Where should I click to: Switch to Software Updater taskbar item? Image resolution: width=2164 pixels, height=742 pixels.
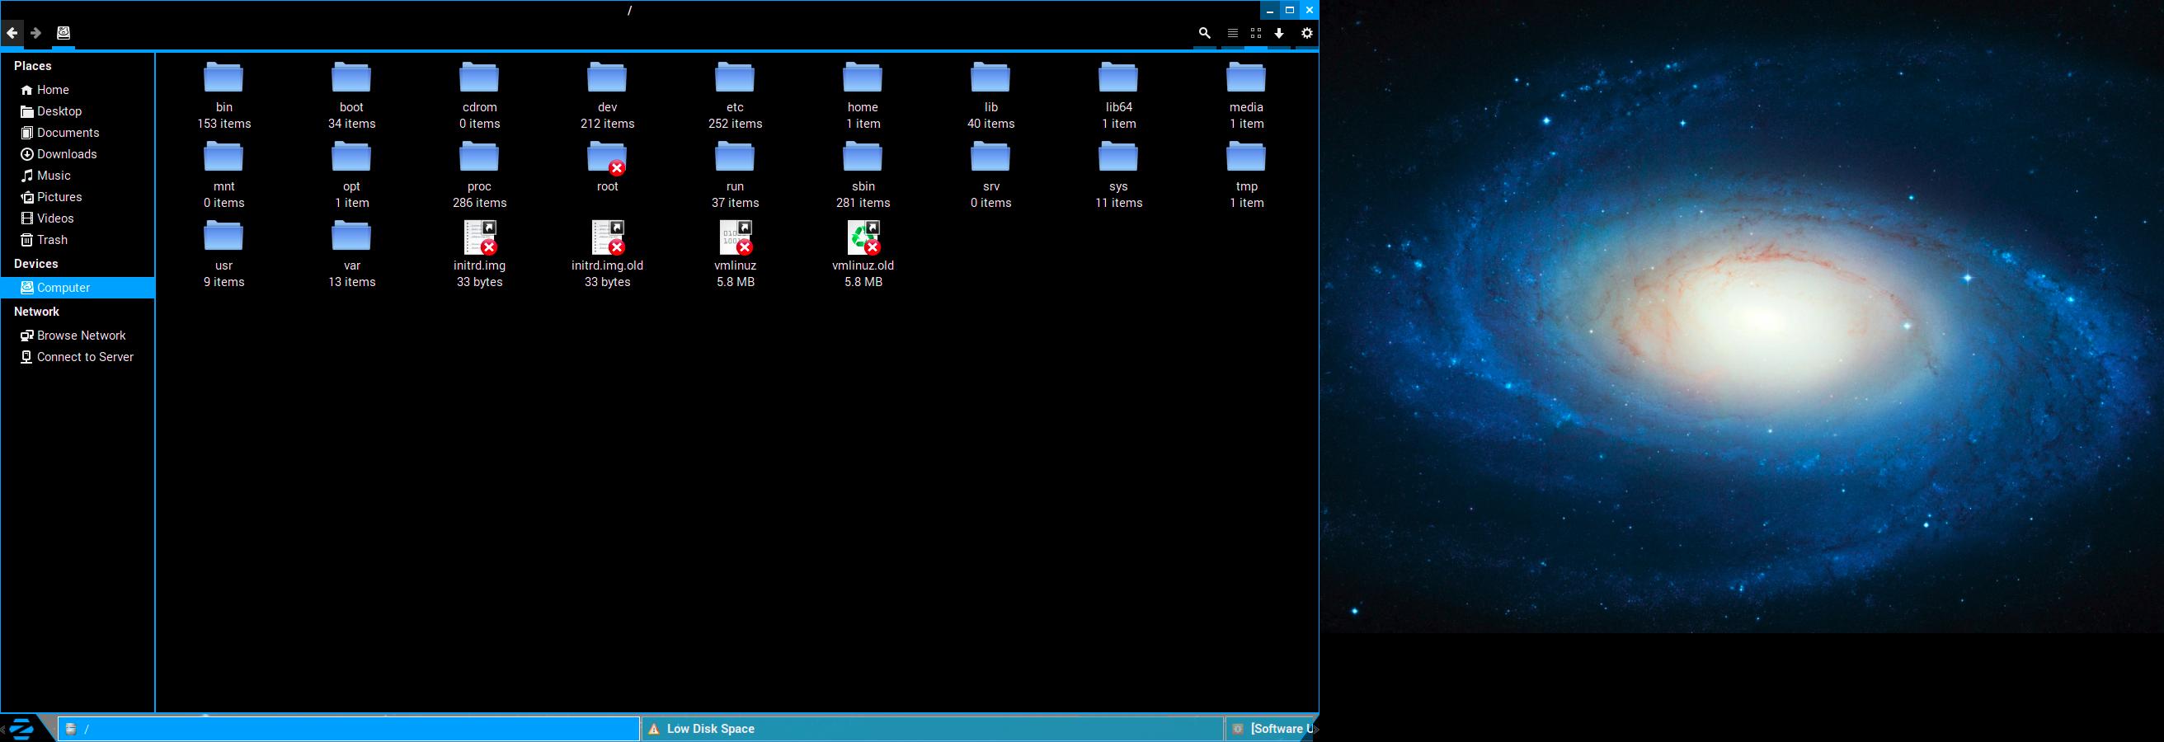click(1271, 729)
